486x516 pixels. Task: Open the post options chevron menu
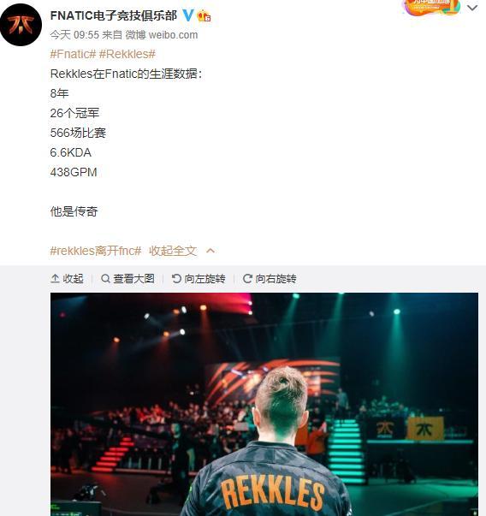click(472, 8)
